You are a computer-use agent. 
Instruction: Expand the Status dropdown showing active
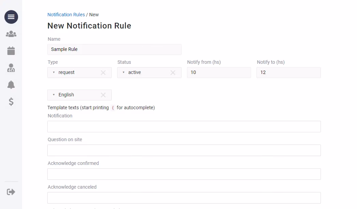pyautogui.click(x=124, y=72)
